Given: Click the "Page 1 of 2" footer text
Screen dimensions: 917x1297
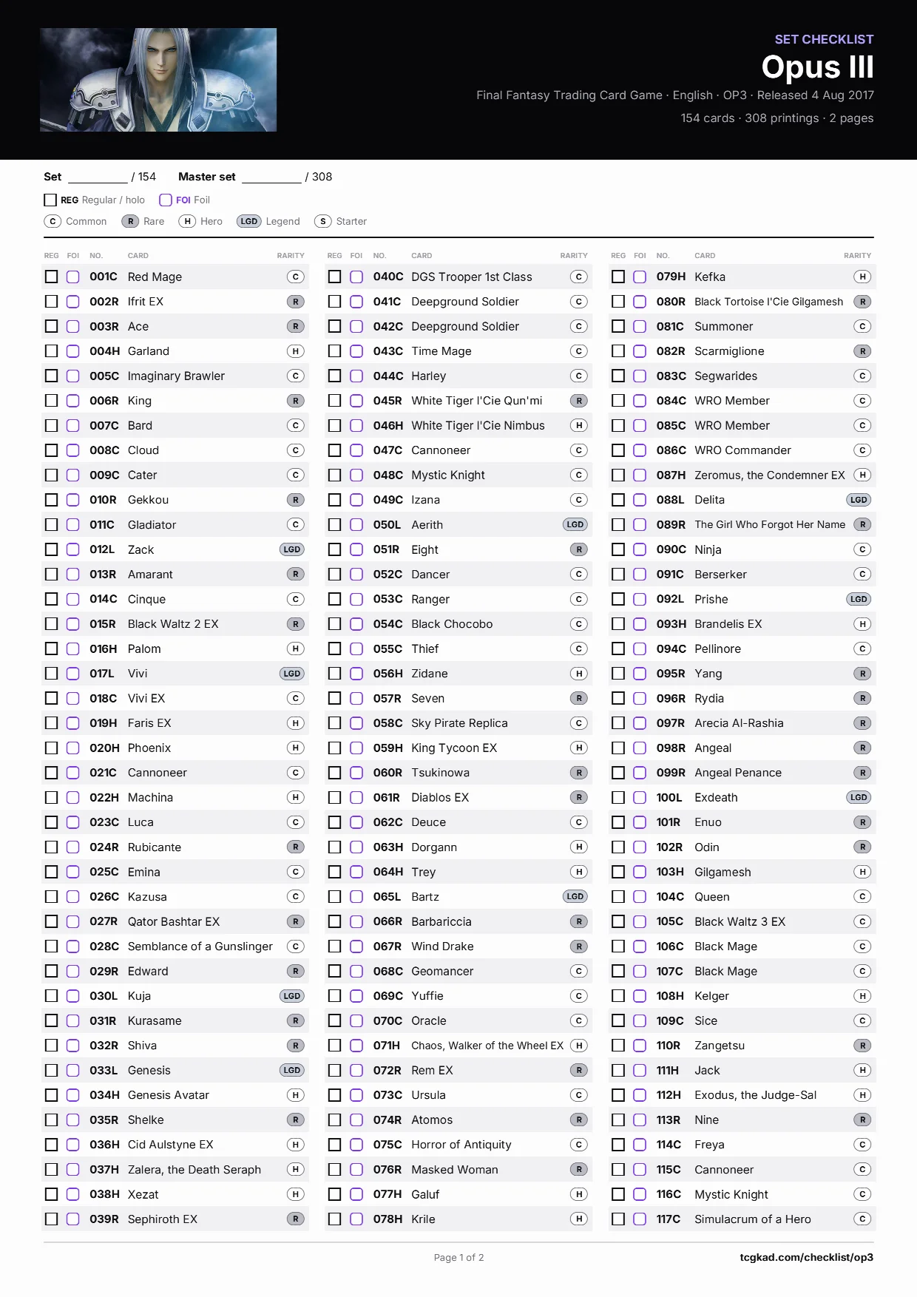Looking at the screenshot, I should [x=459, y=1257].
